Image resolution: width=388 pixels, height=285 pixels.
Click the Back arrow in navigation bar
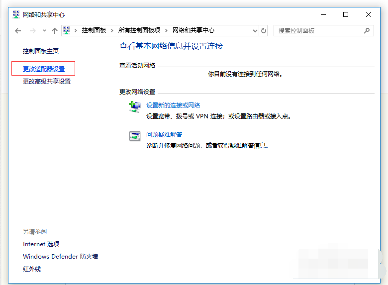point(18,31)
